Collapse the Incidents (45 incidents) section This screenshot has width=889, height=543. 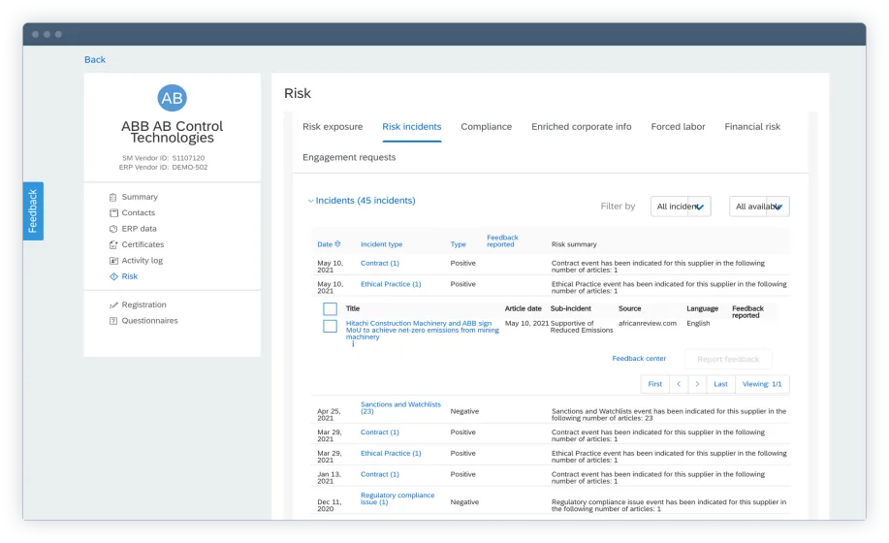click(310, 201)
